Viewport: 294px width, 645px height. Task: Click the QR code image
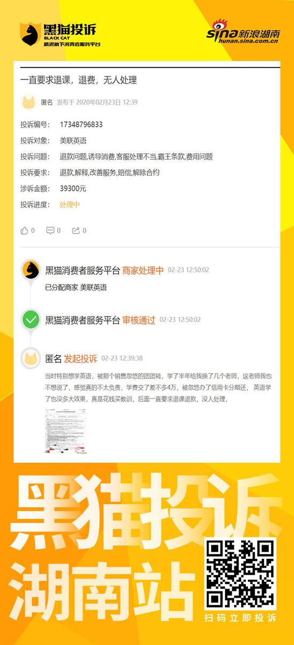pyautogui.click(x=240, y=573)
